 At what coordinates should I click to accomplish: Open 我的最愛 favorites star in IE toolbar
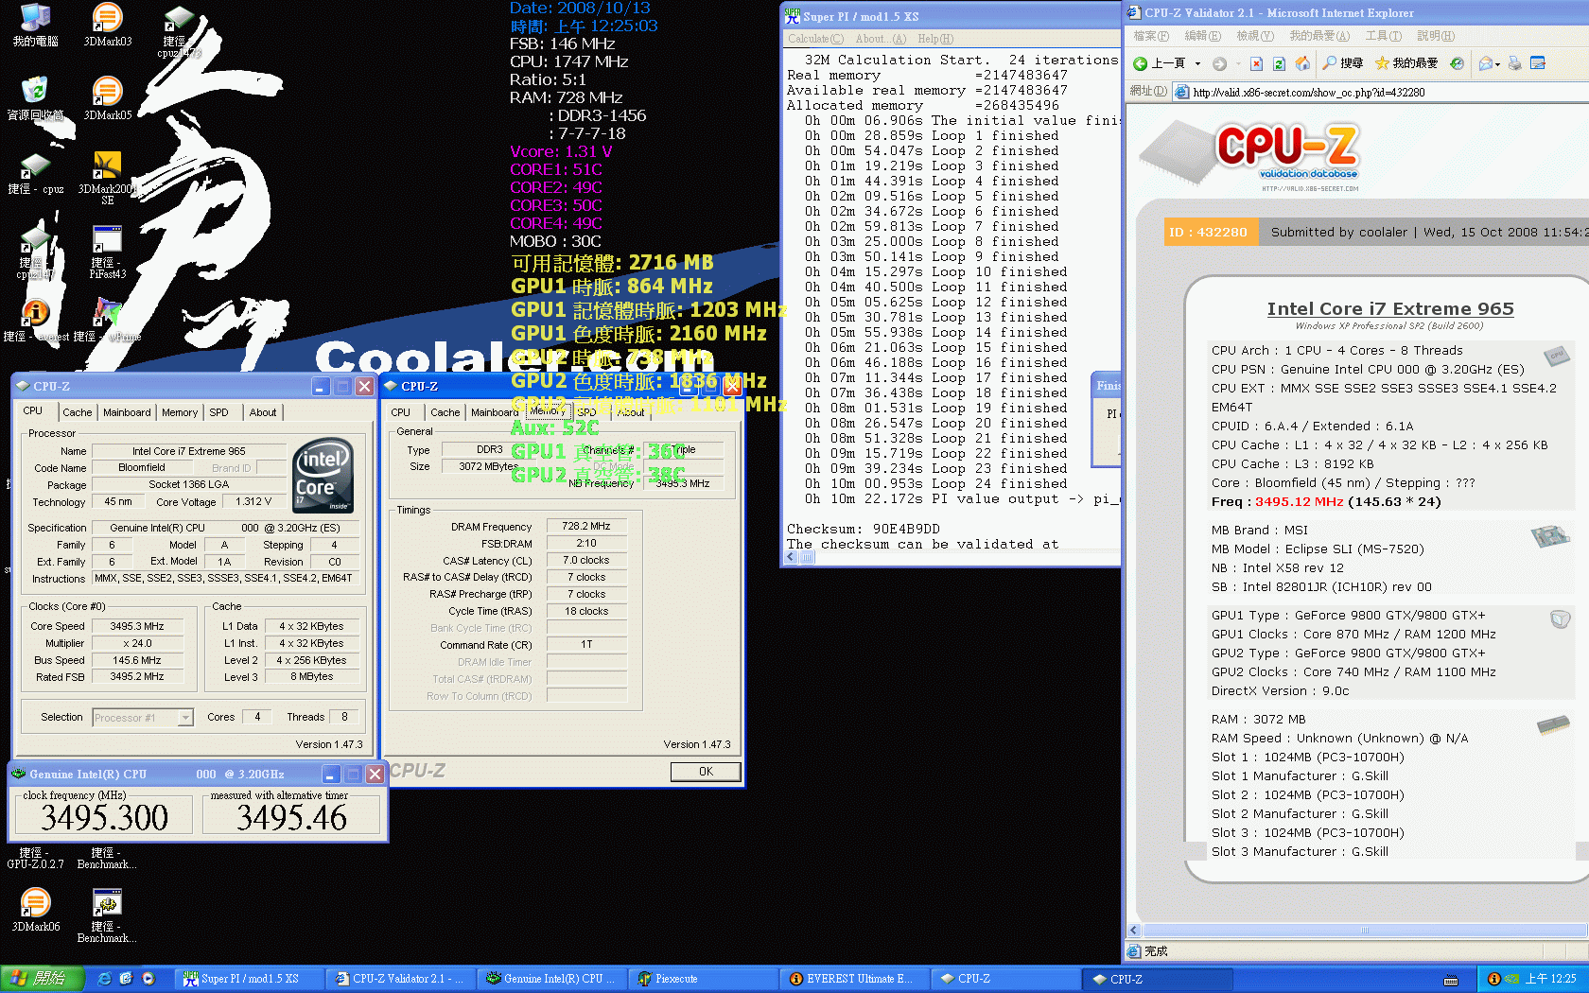click(1406, 63)
